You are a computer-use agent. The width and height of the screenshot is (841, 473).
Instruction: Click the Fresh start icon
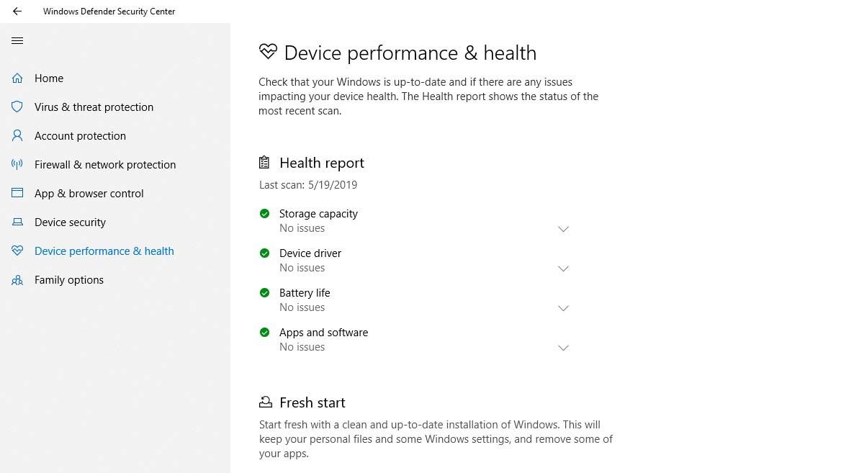tap(266, 401)
